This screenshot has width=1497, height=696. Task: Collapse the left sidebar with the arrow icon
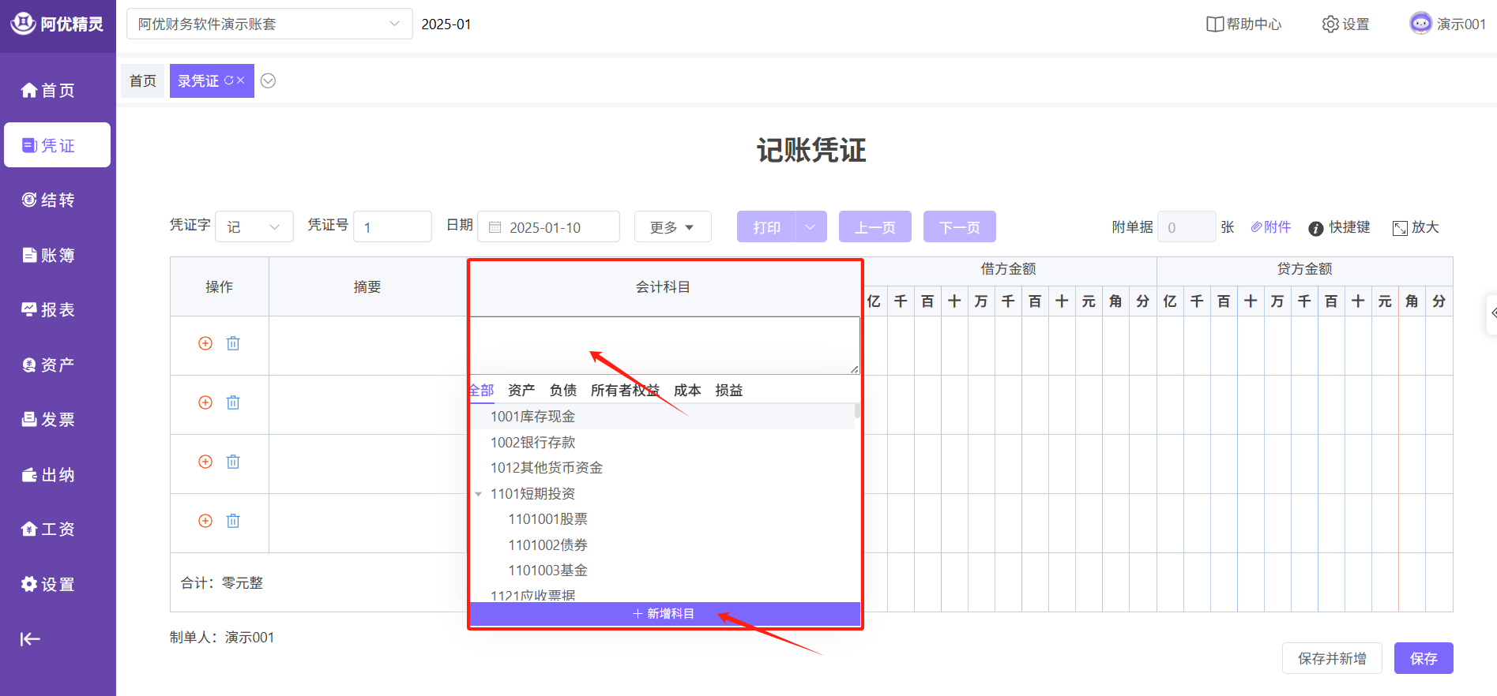[30, 639]
